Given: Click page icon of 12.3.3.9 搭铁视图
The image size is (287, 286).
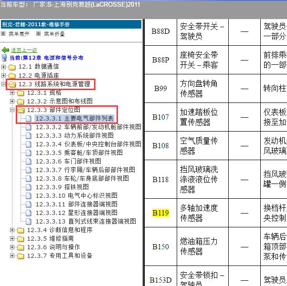Looking at the screenshot, I should click(x=28, y=187).
